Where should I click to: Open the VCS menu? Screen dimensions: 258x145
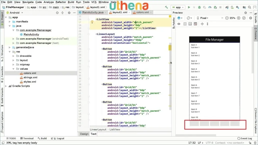point(94,2)
